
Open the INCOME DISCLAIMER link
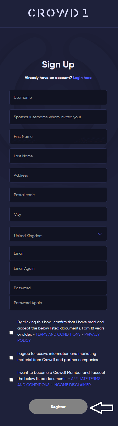point(72,385)
